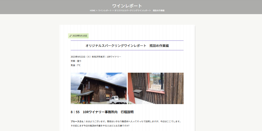Screen dimensions: 262x131
Task: Click the first '>' separator after HOME
Action: (97, 11)
